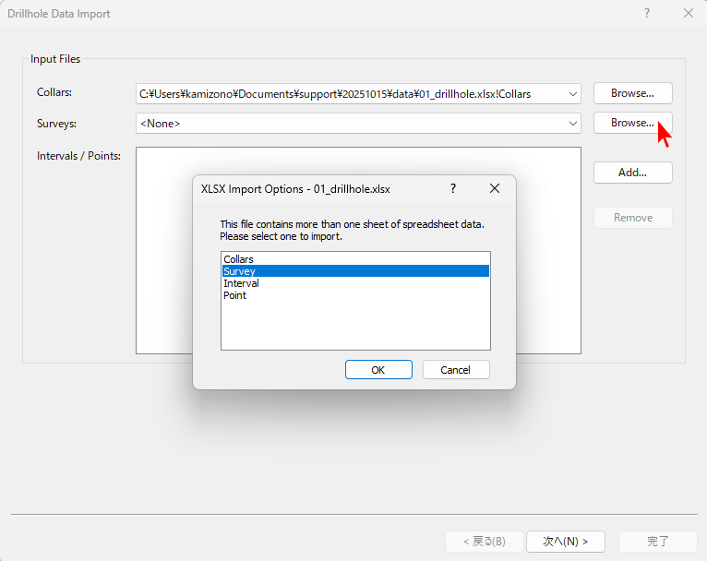Click the Surveys <None> combo box
Screen dimensions: 707x561
tap(349, 123)
